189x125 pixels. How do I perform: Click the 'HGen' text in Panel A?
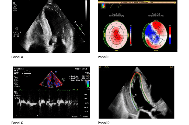point(15,10)
